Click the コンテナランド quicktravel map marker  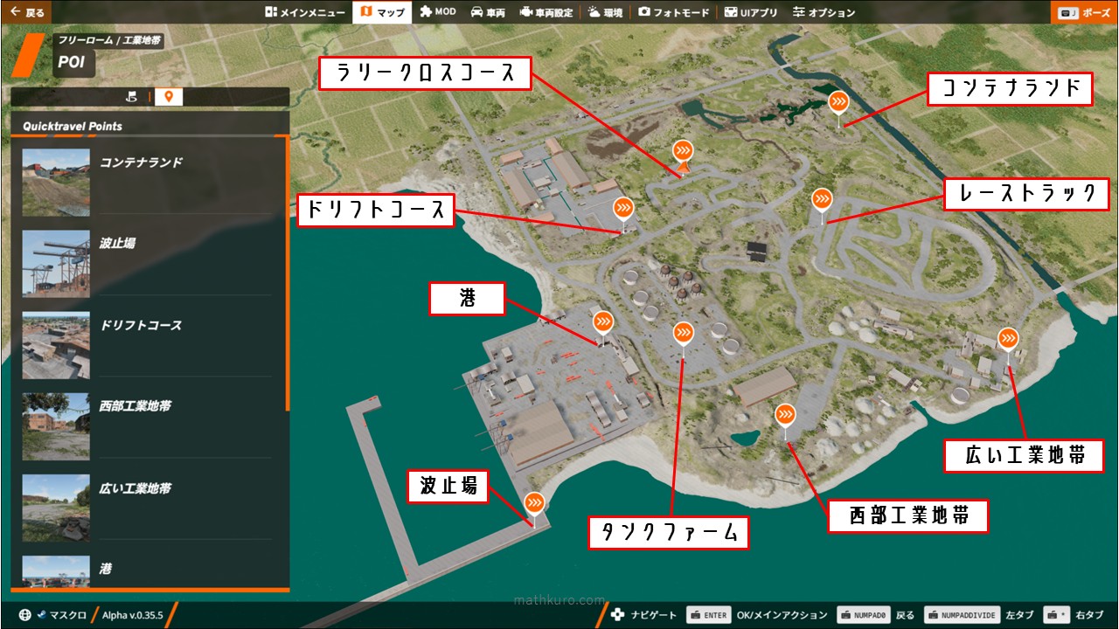point(838,102)
